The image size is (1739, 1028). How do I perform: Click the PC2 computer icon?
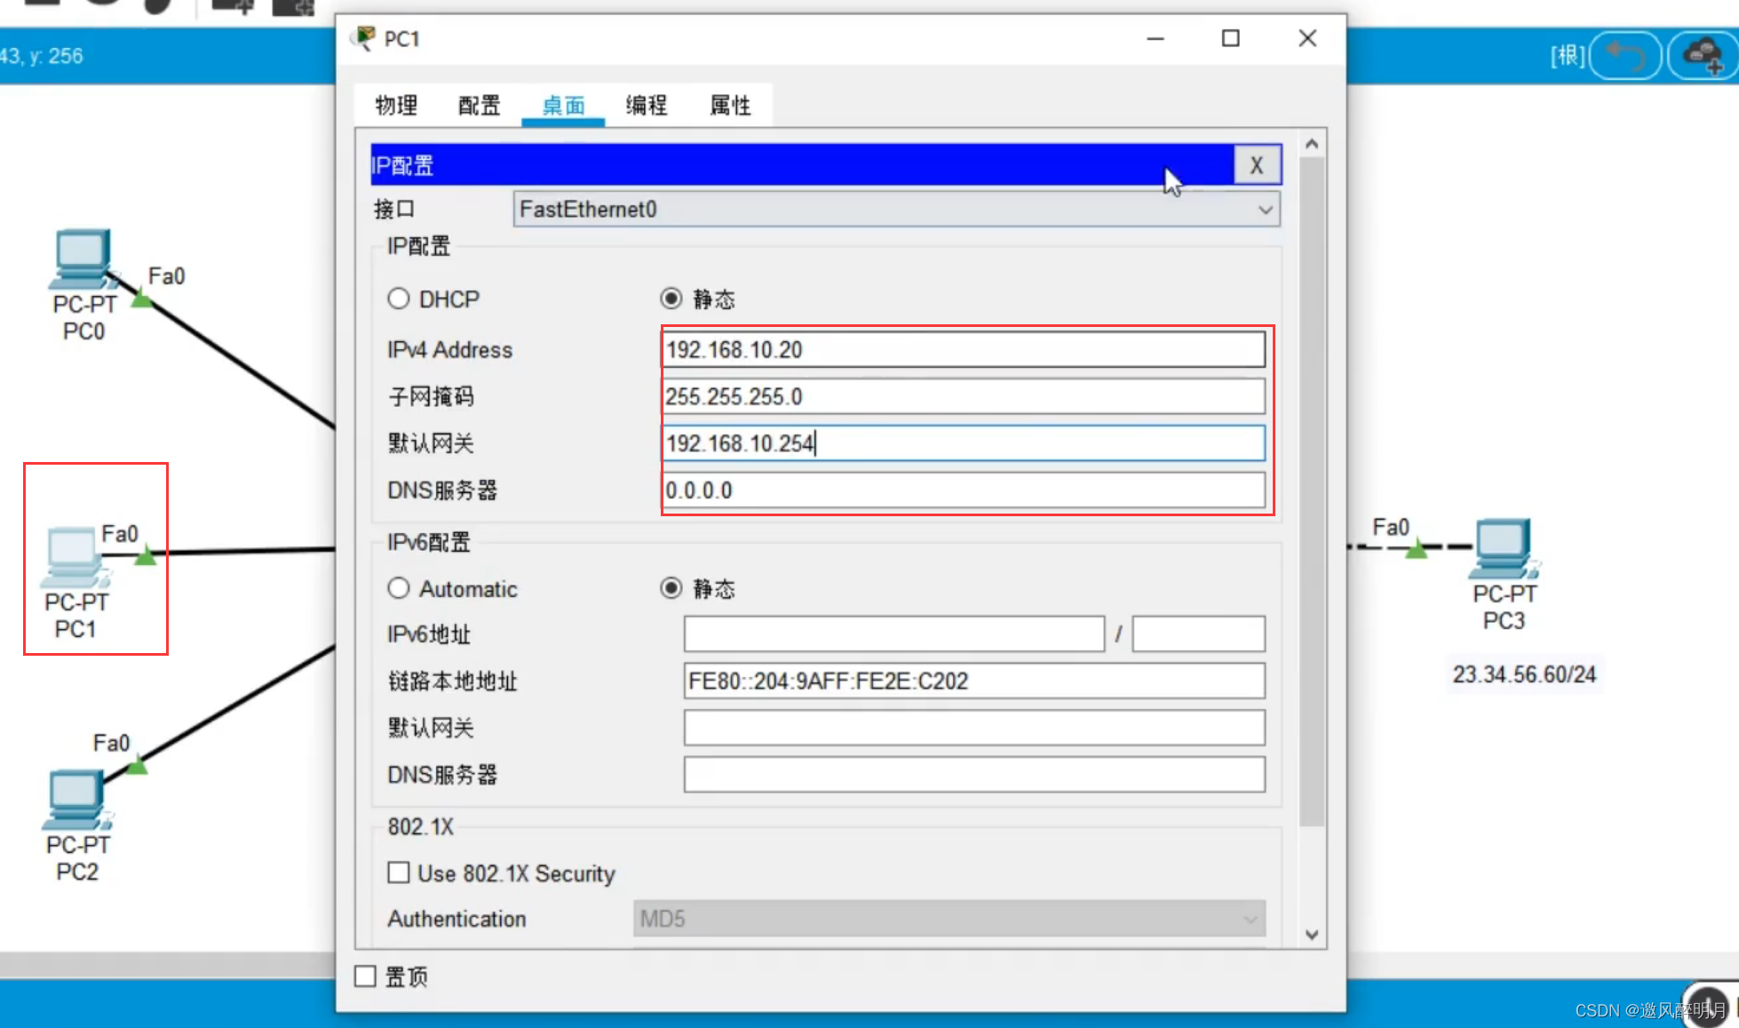coord(76,798)
